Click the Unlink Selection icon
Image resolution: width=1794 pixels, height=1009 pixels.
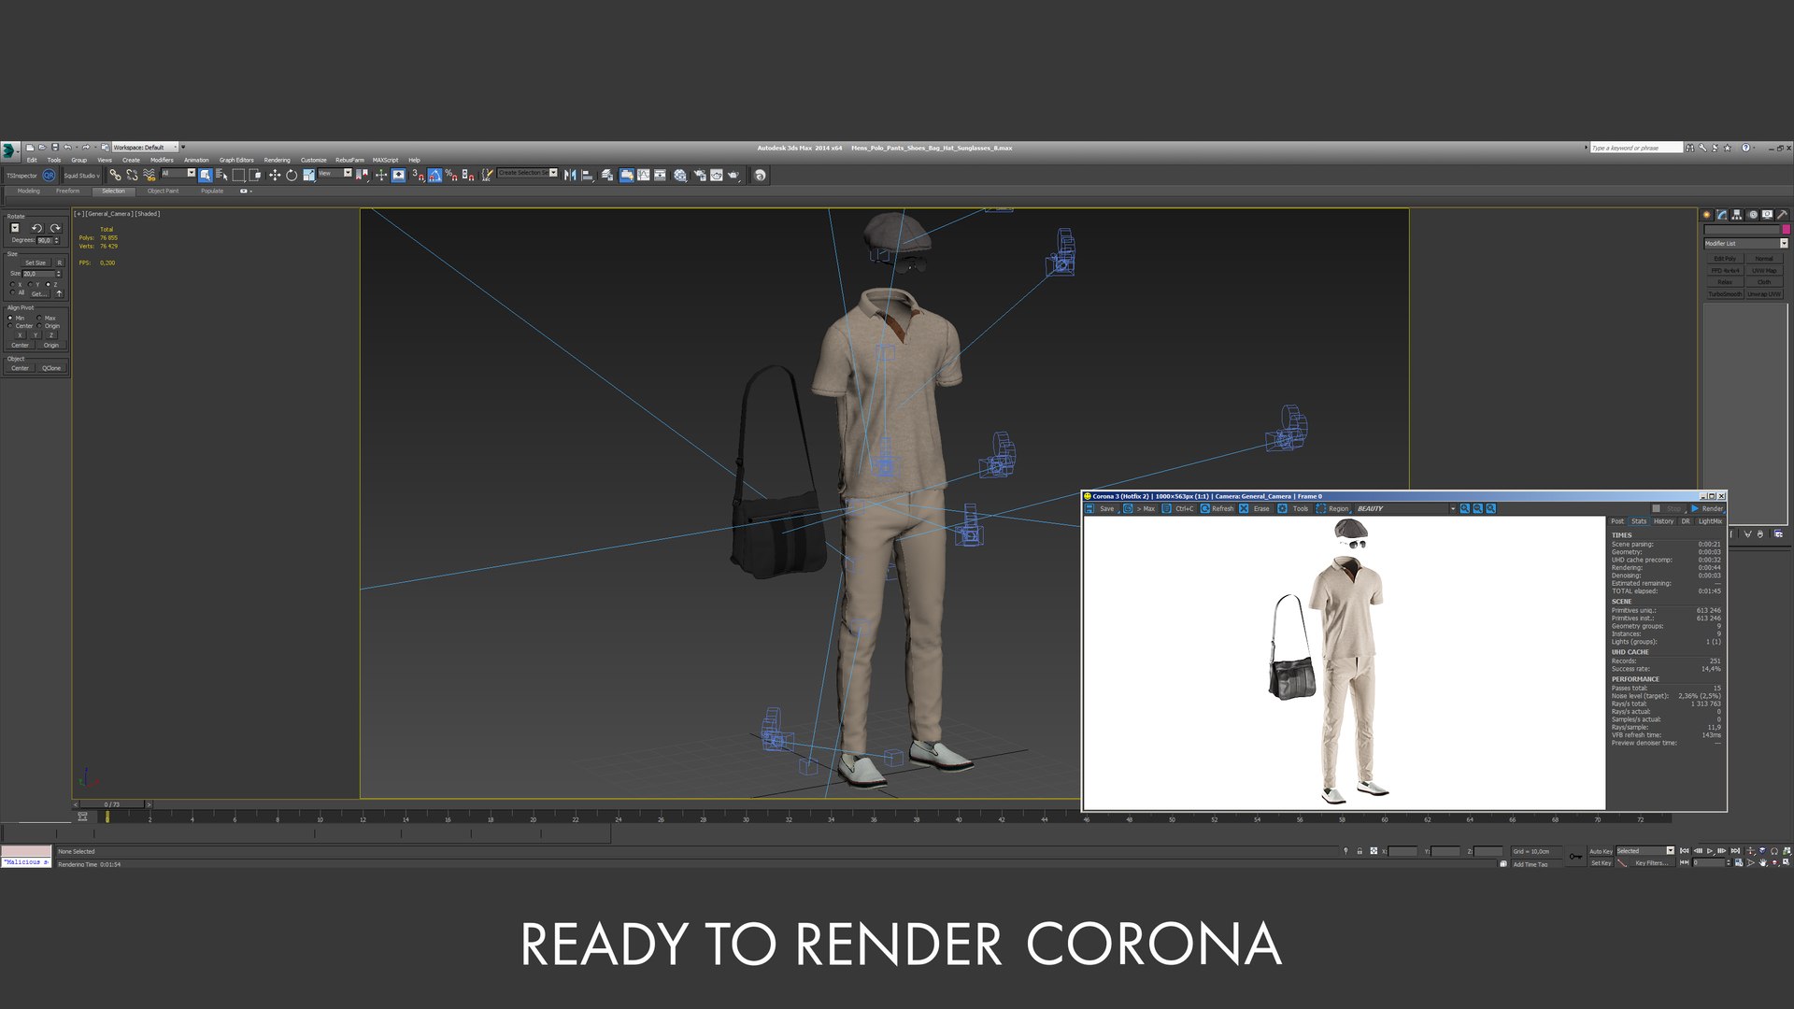[132, 175]
